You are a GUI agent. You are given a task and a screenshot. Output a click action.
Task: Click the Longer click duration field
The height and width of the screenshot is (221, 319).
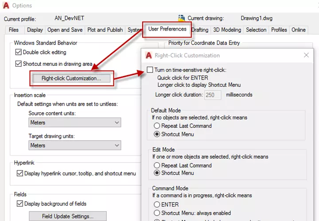pos(214,95)
